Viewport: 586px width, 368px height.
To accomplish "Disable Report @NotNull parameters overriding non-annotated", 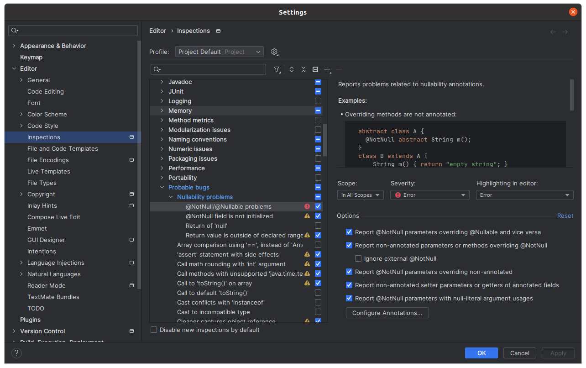I will click(x=349, y=272).
